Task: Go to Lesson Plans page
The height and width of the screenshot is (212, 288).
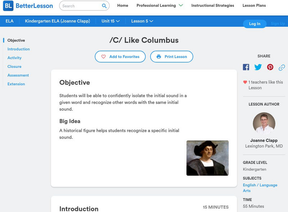Action: pyautogui.click(x=254, y=6)
